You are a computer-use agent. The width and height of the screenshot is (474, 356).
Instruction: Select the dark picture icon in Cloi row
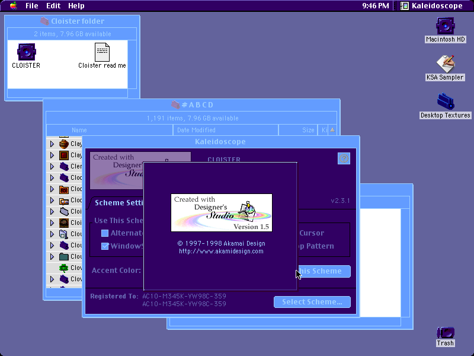(64, 223)
